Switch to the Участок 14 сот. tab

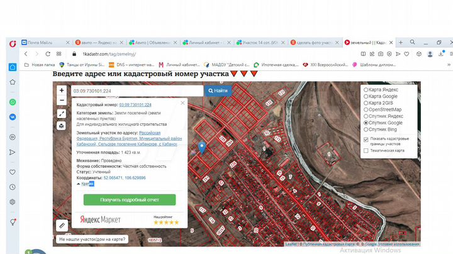click(x=258, y=43)
